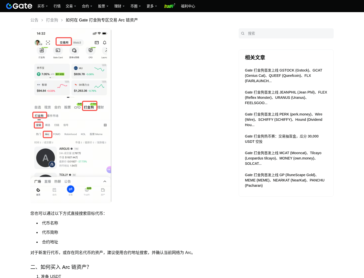Click the card icon beside the bell in the app screenshot
The image size is (364, 278).
click(97, 42)
